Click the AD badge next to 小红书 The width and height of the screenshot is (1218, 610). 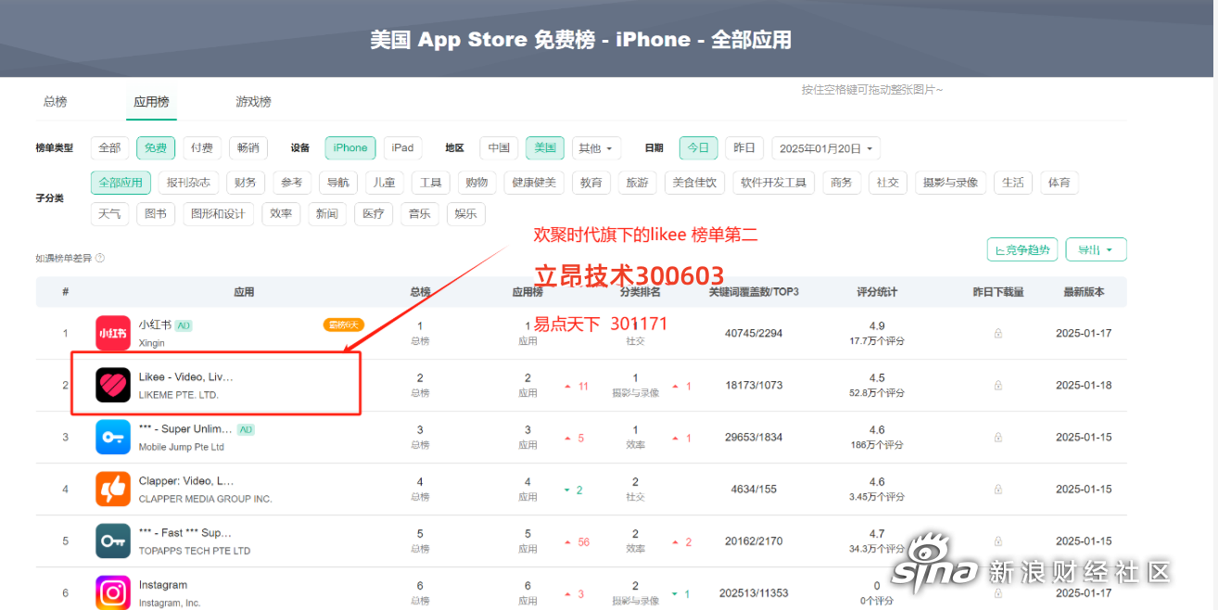tap(184, 325)
